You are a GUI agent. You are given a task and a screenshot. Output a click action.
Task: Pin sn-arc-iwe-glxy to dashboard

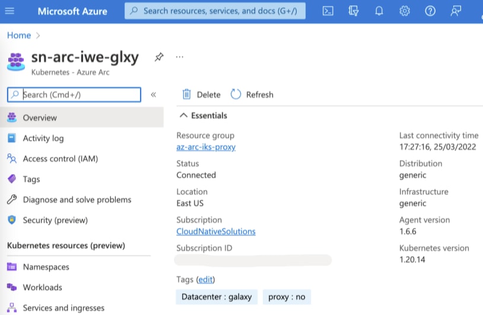click(159, 57)
